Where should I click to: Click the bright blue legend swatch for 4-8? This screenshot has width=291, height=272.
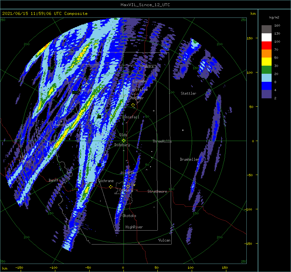click(x=266, y=86)
